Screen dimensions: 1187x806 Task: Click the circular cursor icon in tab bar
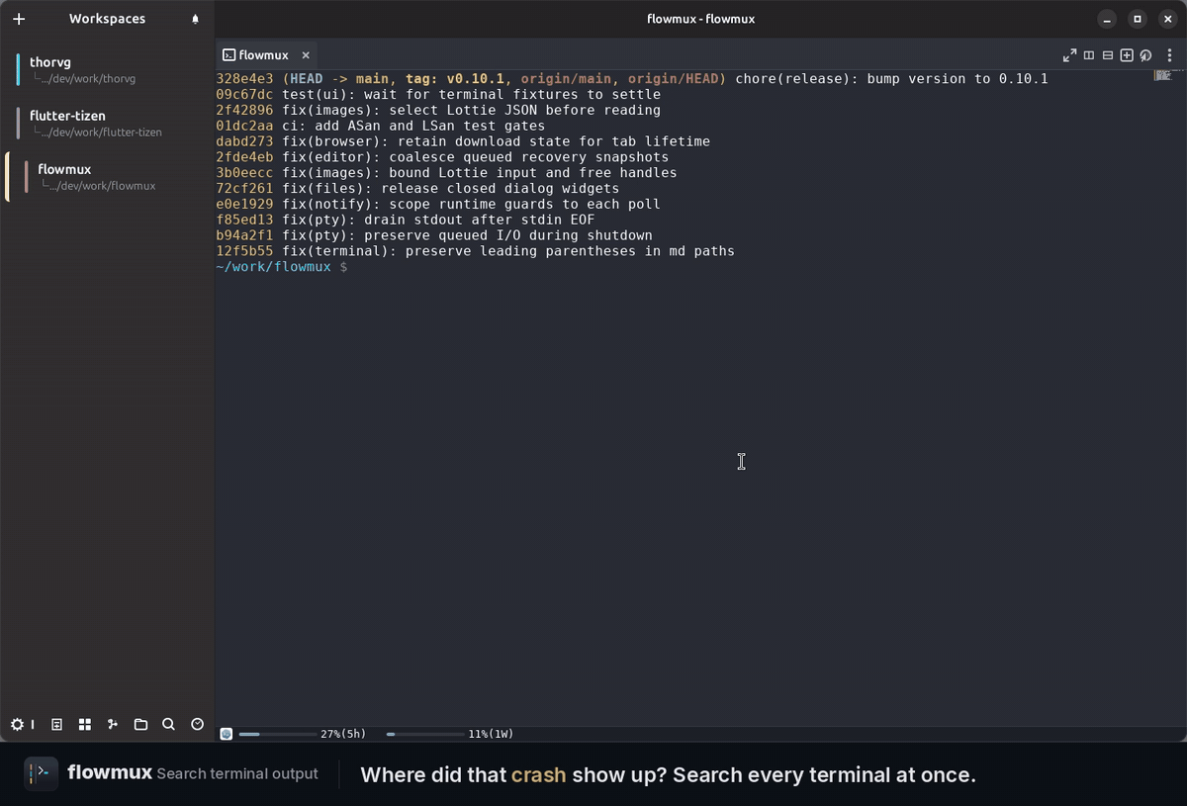click(1145, 55)
